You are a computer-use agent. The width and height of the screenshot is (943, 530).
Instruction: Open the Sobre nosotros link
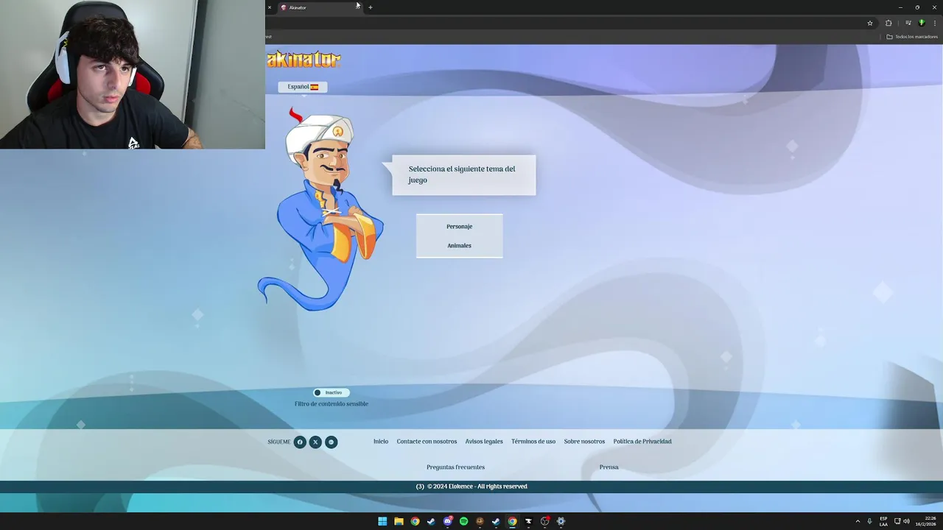[x=584, y=442]
